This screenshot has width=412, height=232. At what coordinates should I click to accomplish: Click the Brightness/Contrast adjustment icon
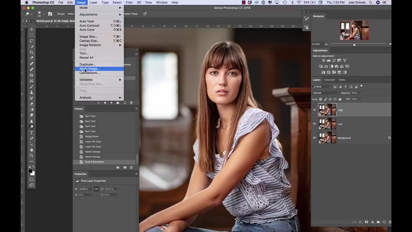pyautogui.click(x=323, y=60)
